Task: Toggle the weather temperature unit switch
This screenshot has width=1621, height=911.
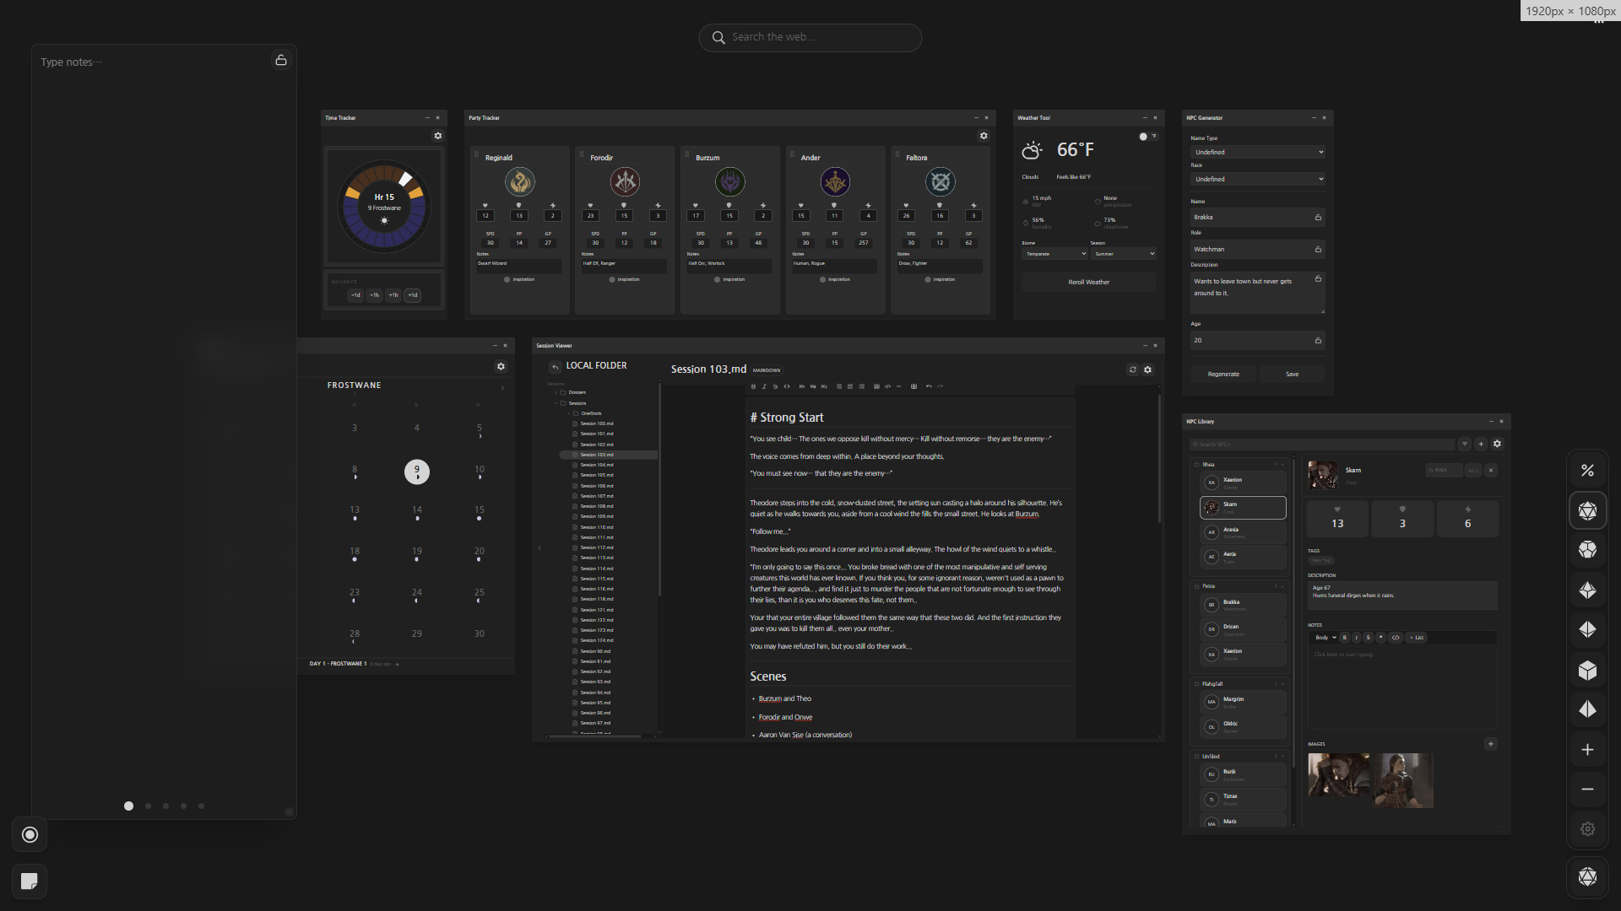Action: [x=1147, y=137]
